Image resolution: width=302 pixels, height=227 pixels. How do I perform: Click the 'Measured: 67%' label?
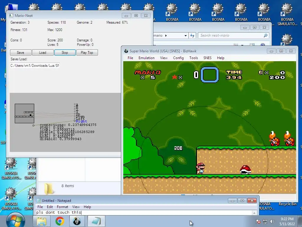tap(117, 22)
